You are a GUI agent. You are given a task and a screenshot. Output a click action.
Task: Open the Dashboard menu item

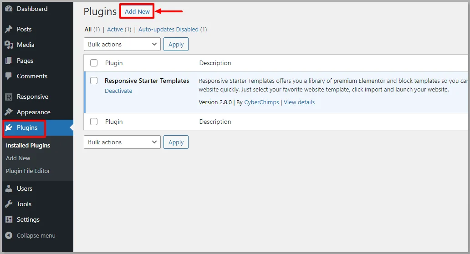32,9
